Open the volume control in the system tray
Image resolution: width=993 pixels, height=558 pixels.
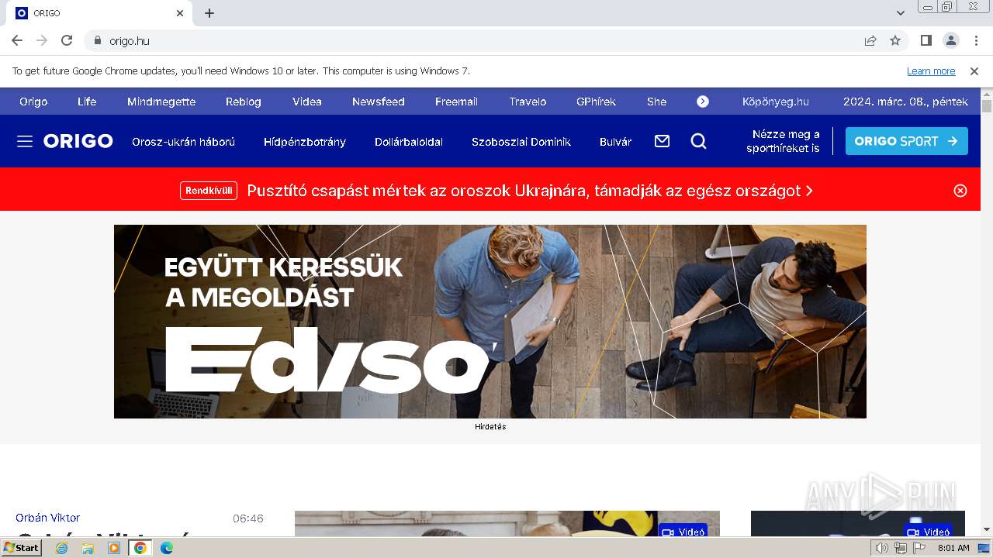[881, 548]
